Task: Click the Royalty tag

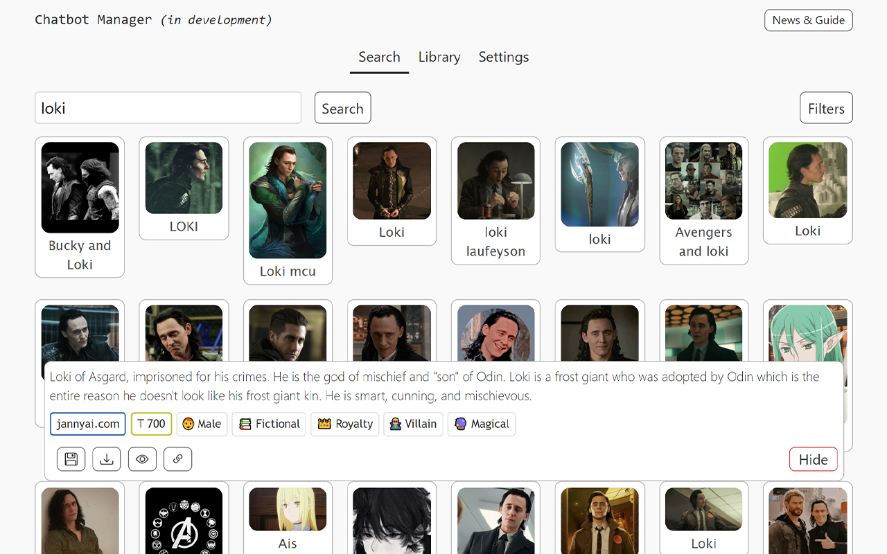Action: (345, 424)
